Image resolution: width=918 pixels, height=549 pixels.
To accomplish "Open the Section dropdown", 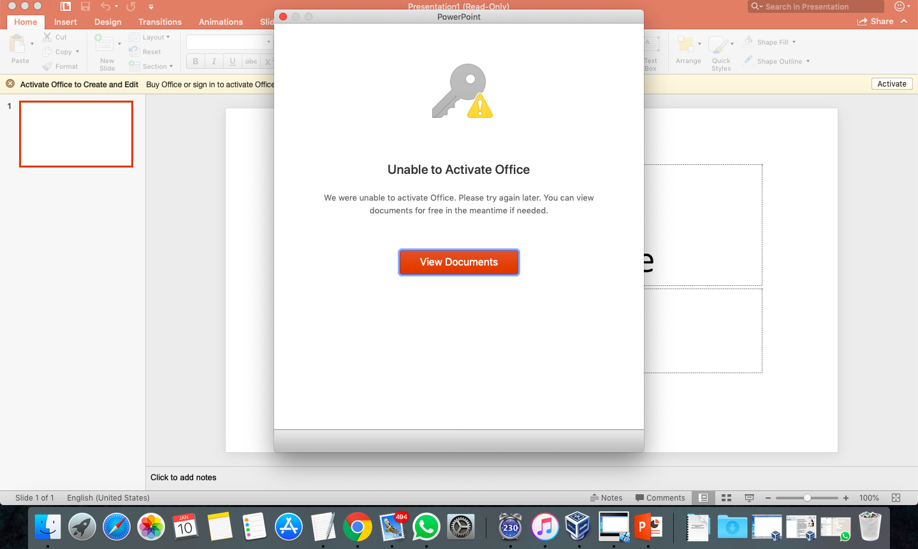I will coord(151,66).
